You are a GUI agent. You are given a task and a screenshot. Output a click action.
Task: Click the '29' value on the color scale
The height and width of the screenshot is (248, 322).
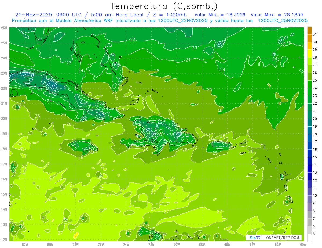point(315,49)
